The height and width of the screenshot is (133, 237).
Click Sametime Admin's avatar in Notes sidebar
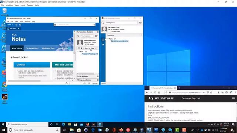pos(80,42)
